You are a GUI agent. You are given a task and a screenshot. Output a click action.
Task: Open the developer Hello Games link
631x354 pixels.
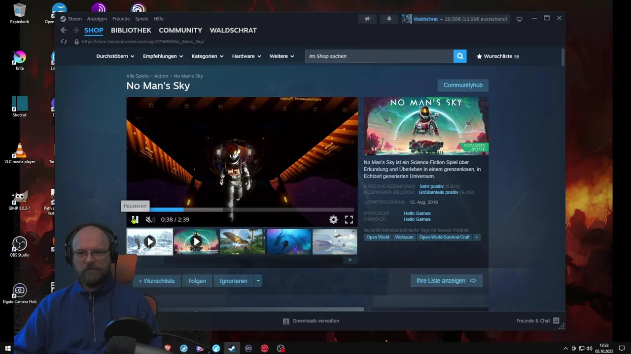[x=417, y=213]
